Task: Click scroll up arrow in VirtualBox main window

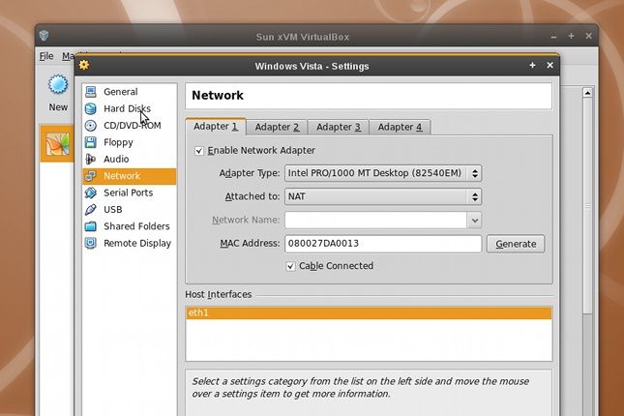Action: click(x=588, y=92)
